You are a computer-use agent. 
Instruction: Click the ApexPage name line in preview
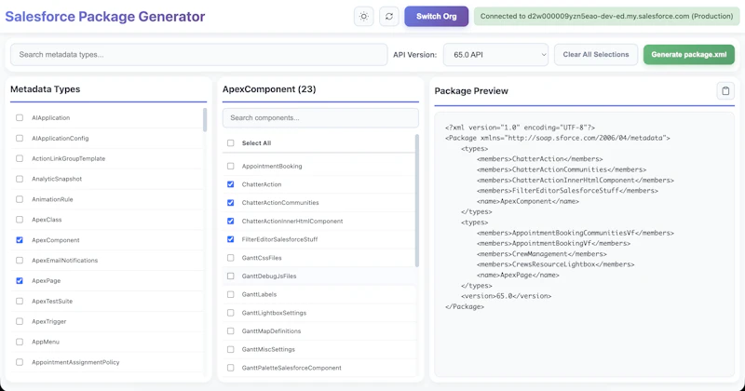click(x=518, y=275)
